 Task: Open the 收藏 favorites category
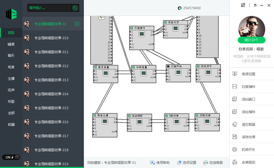click(11, 125)
